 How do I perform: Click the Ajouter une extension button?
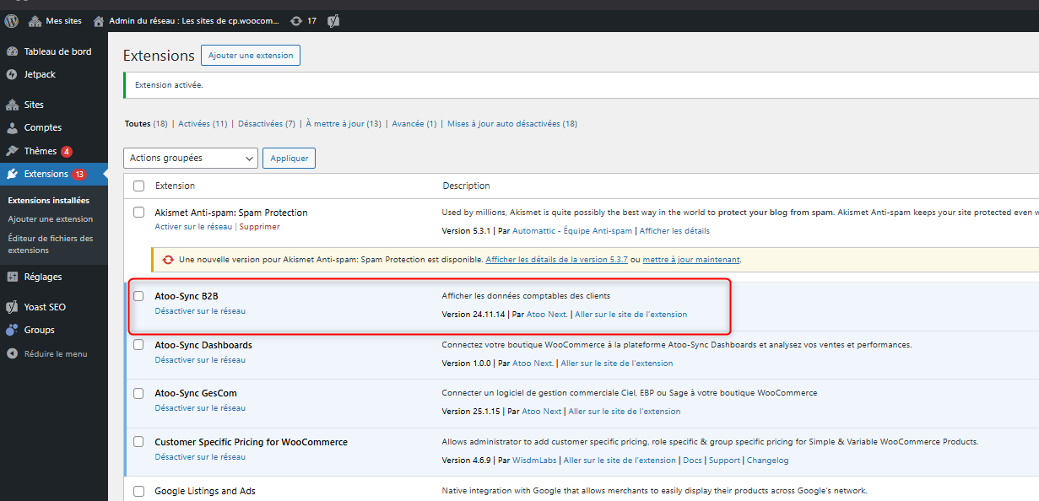tap(251, 56)
